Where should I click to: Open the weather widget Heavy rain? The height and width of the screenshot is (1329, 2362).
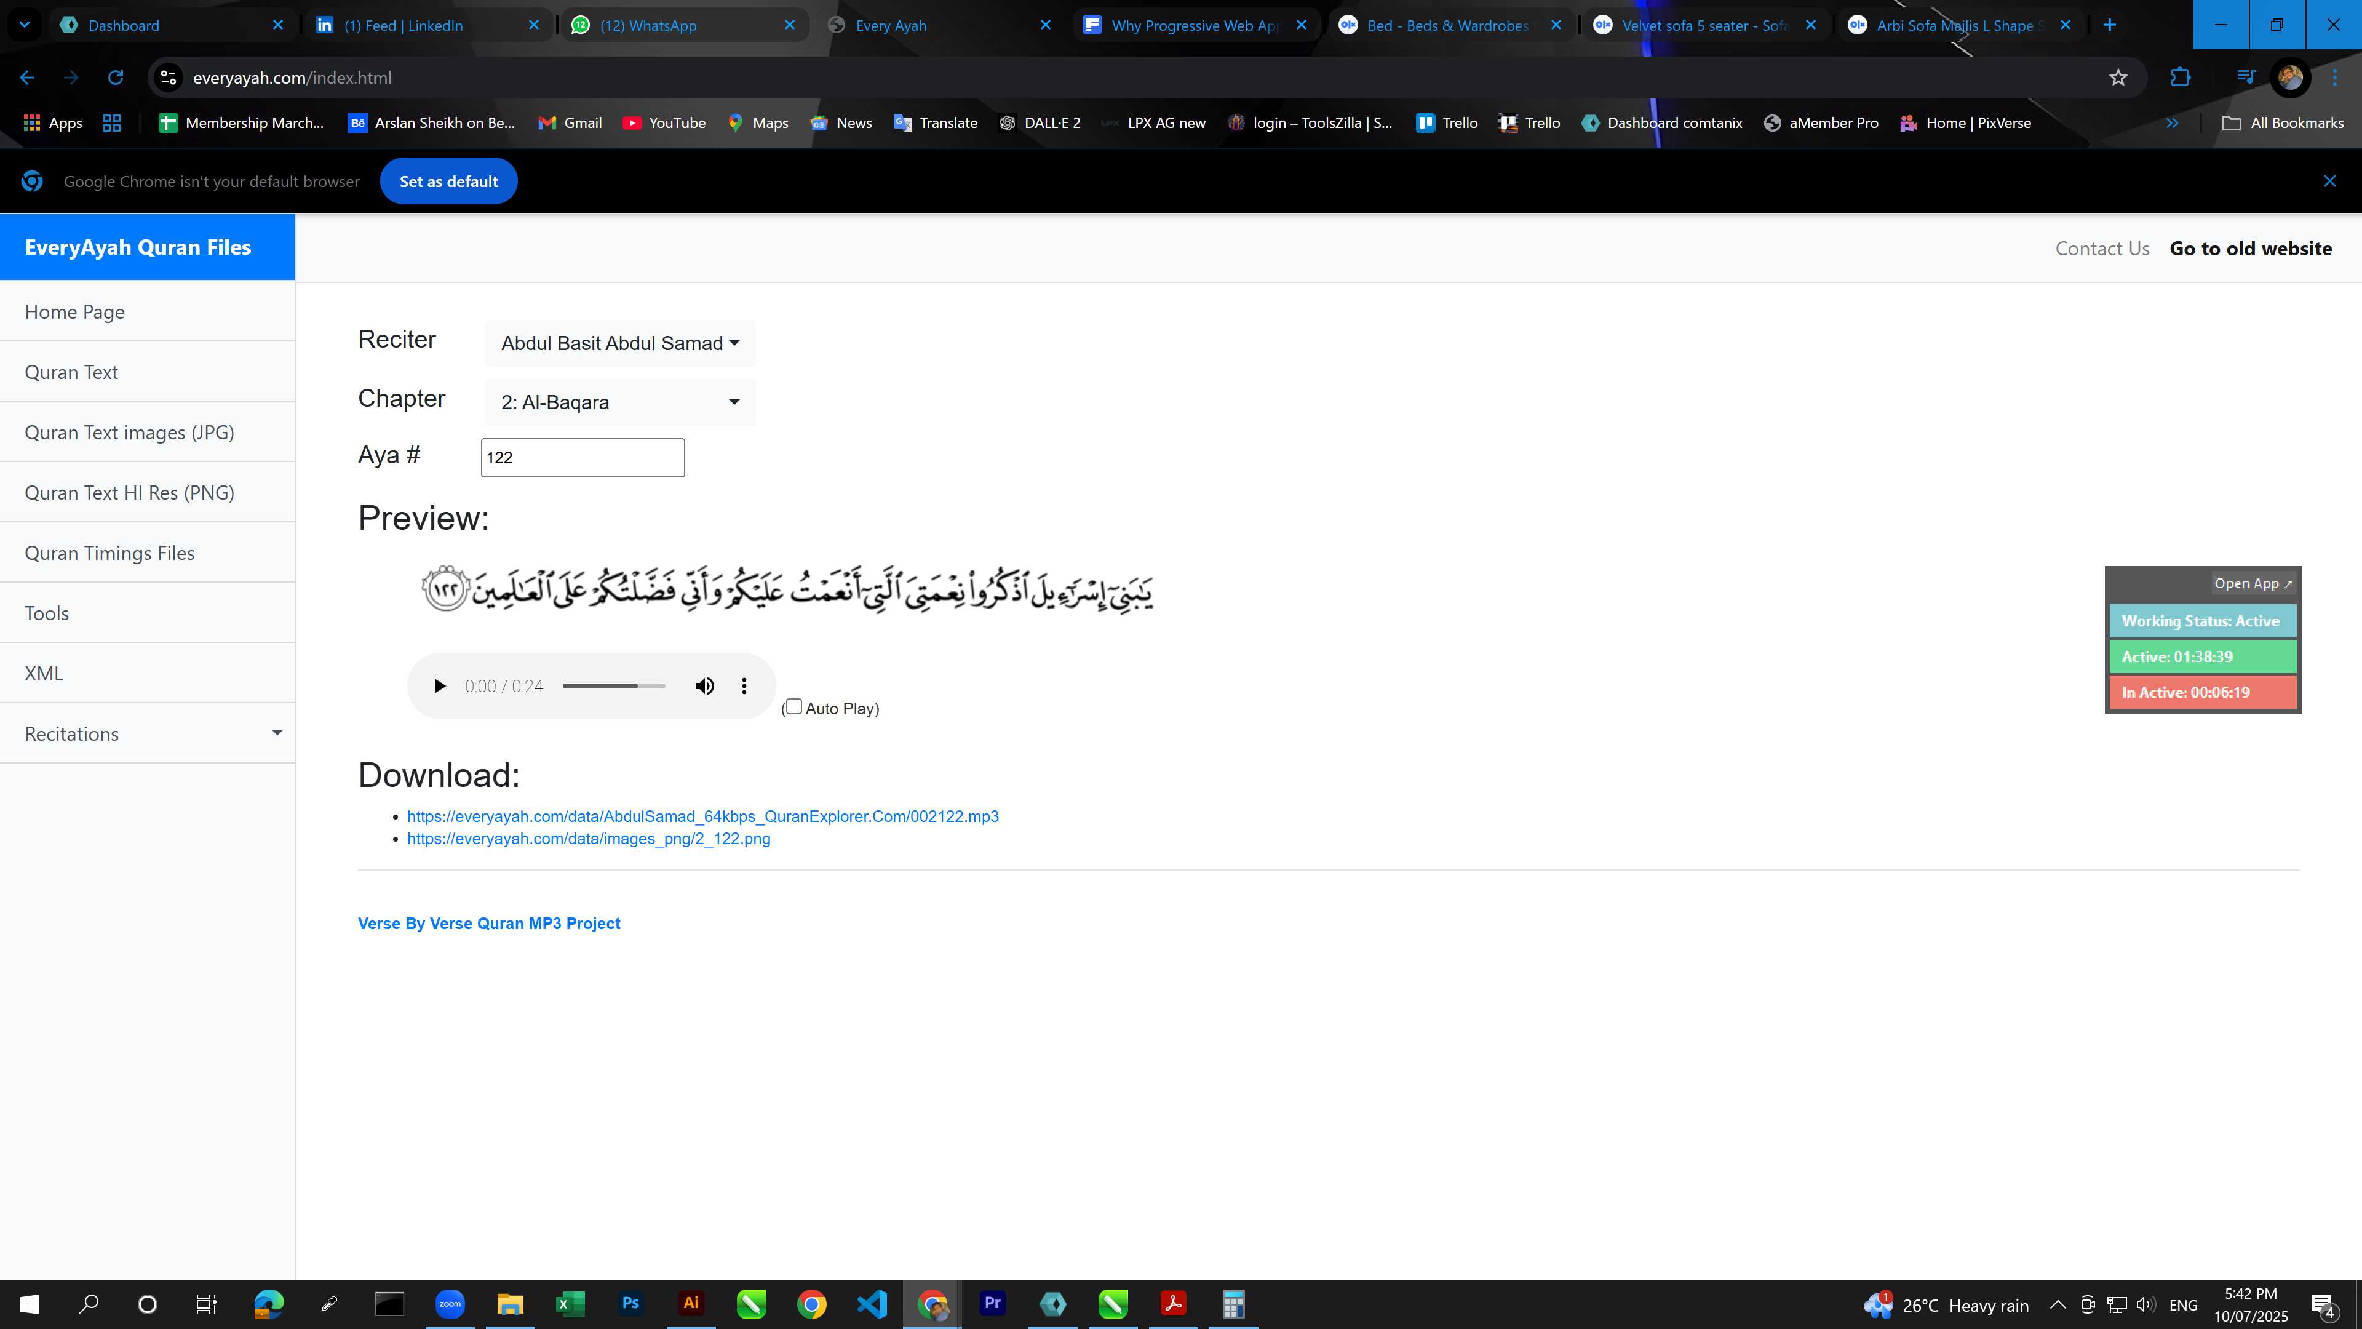[x=1946, y=1305]
